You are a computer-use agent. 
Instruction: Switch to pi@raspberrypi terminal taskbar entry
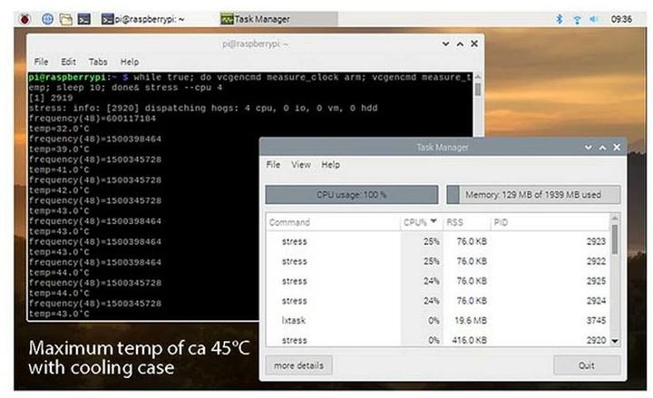tap(143, 19)
